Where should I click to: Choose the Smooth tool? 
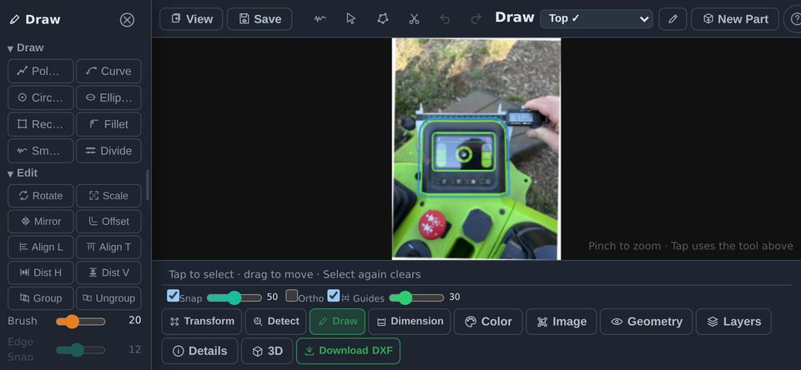(x=41, y=151)
